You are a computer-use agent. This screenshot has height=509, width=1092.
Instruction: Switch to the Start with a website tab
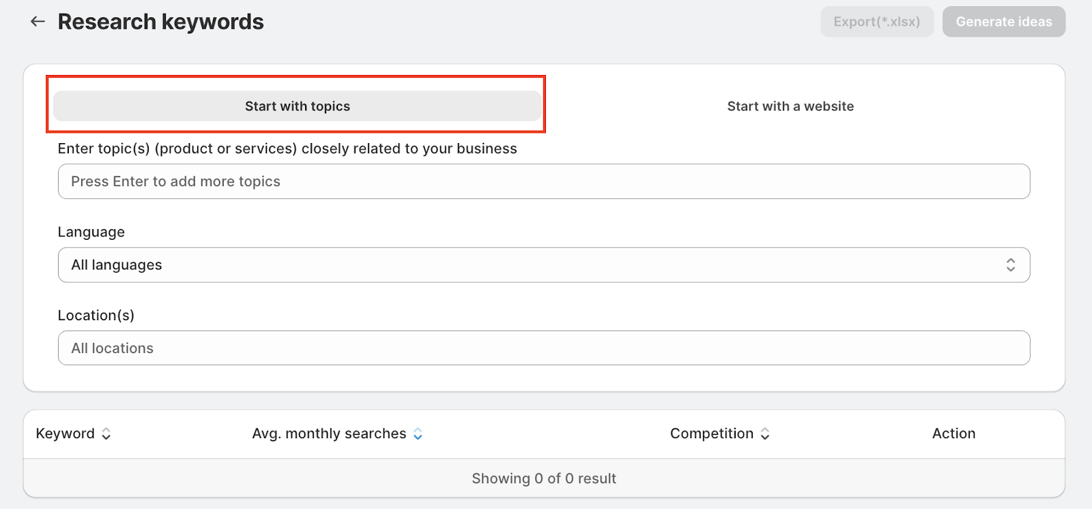click(790, 106)
